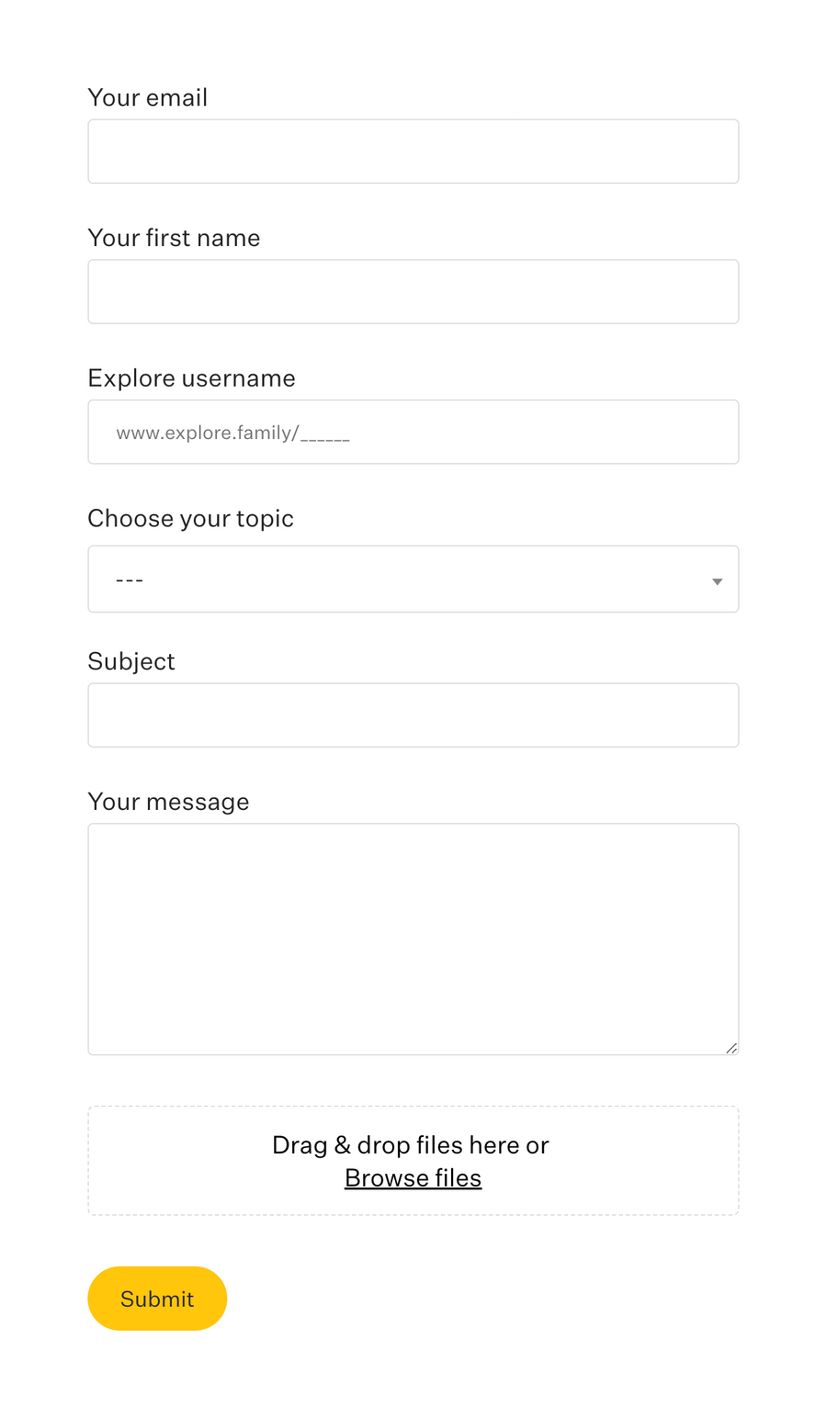Screen dimensions: 827x1418
Task: Click the 'Choose your topic' label
Action: (x=190, y=519)
